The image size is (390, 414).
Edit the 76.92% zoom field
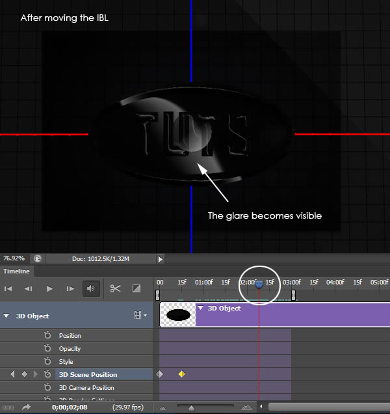click(x=14, y=258)
